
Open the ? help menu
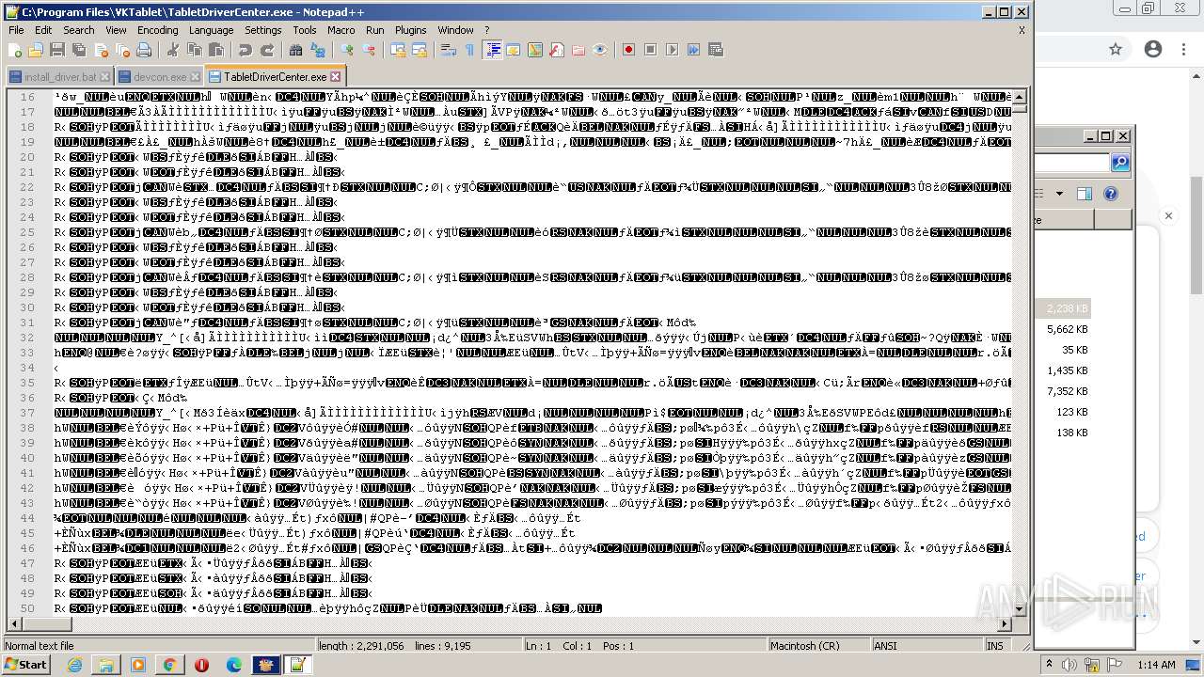[x=487, y=30]
